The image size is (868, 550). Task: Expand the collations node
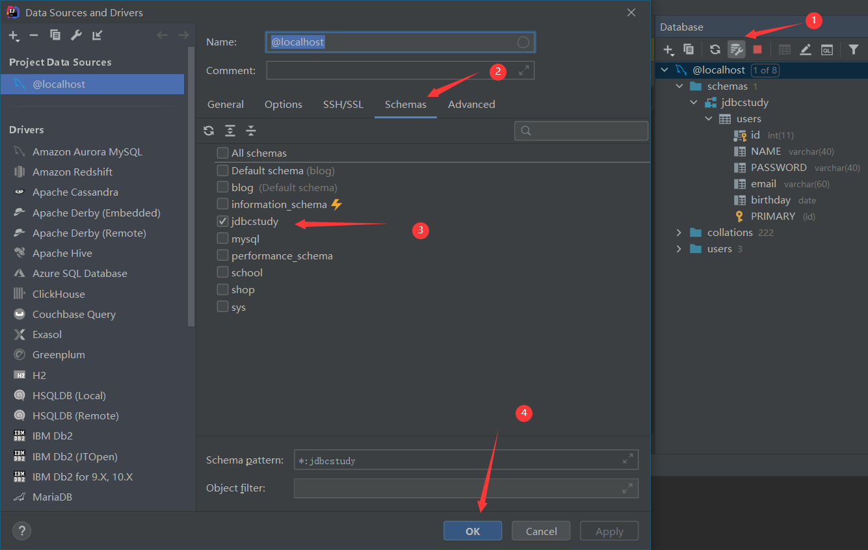pyautogui.click(x=679, y=232)
